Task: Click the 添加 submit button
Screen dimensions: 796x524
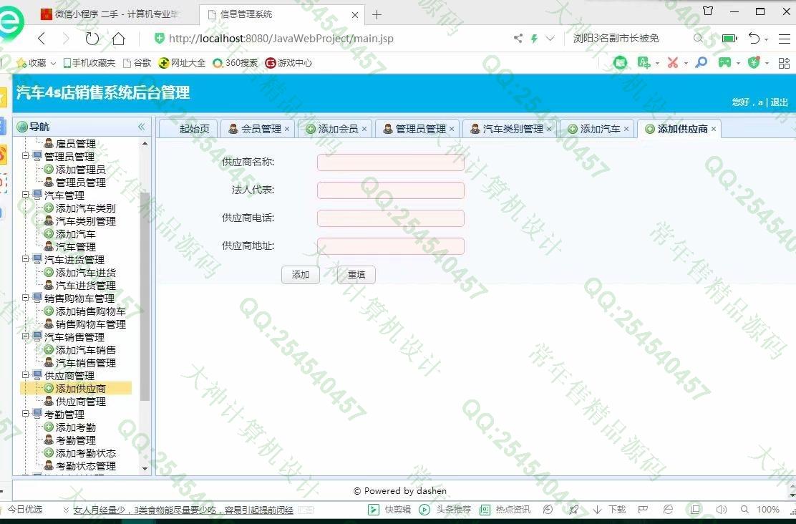Action: tap(301, 275)
